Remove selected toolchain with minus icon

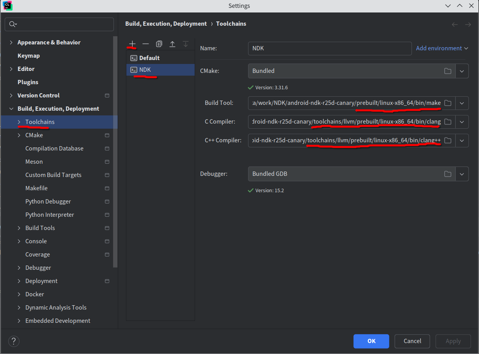145,44
